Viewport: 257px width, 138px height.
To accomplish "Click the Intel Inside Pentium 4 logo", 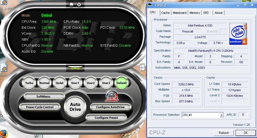I will [238, 34].
